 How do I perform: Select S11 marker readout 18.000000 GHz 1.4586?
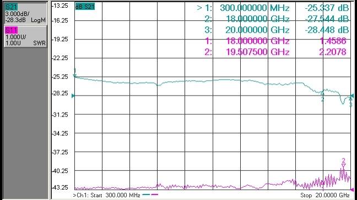[275, 41]
